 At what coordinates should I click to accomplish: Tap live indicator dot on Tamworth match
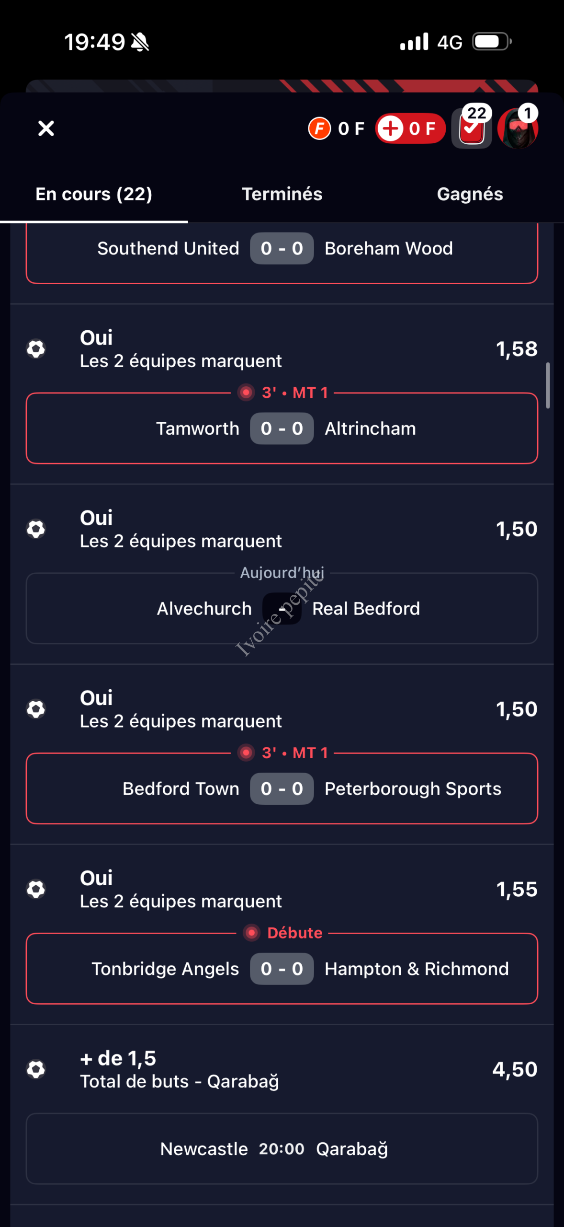pyautogui.click(x=246, y=393)
